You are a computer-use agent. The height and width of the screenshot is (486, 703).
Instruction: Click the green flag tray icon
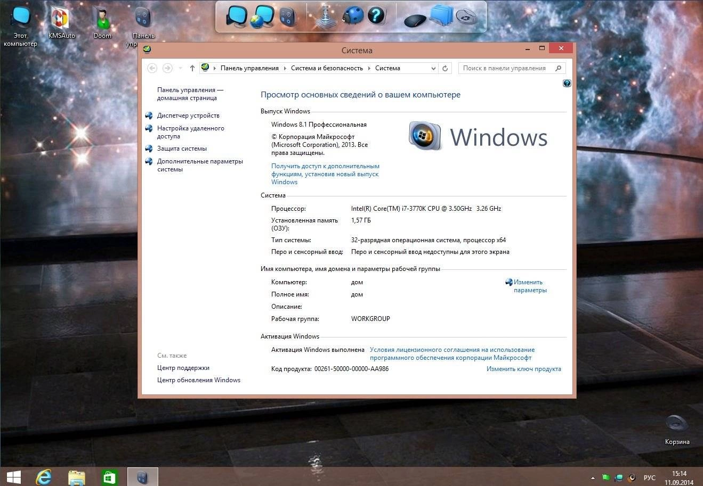[606, 477]
